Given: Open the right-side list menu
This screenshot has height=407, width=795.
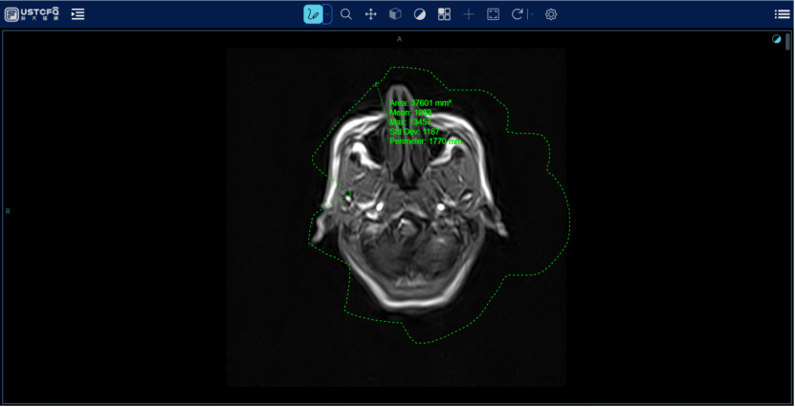Looking at the screenshot, I should pyautogui.click(x=782, y=14).
